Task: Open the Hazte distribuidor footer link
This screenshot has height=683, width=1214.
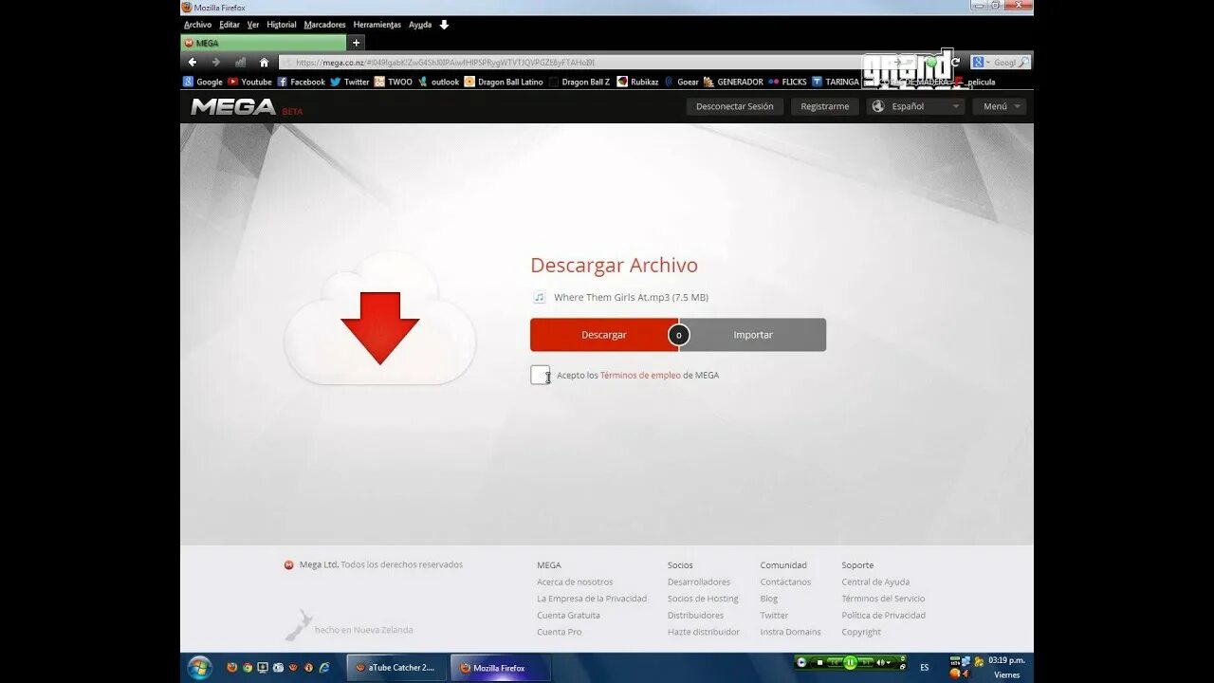Action: click(704, 632)
